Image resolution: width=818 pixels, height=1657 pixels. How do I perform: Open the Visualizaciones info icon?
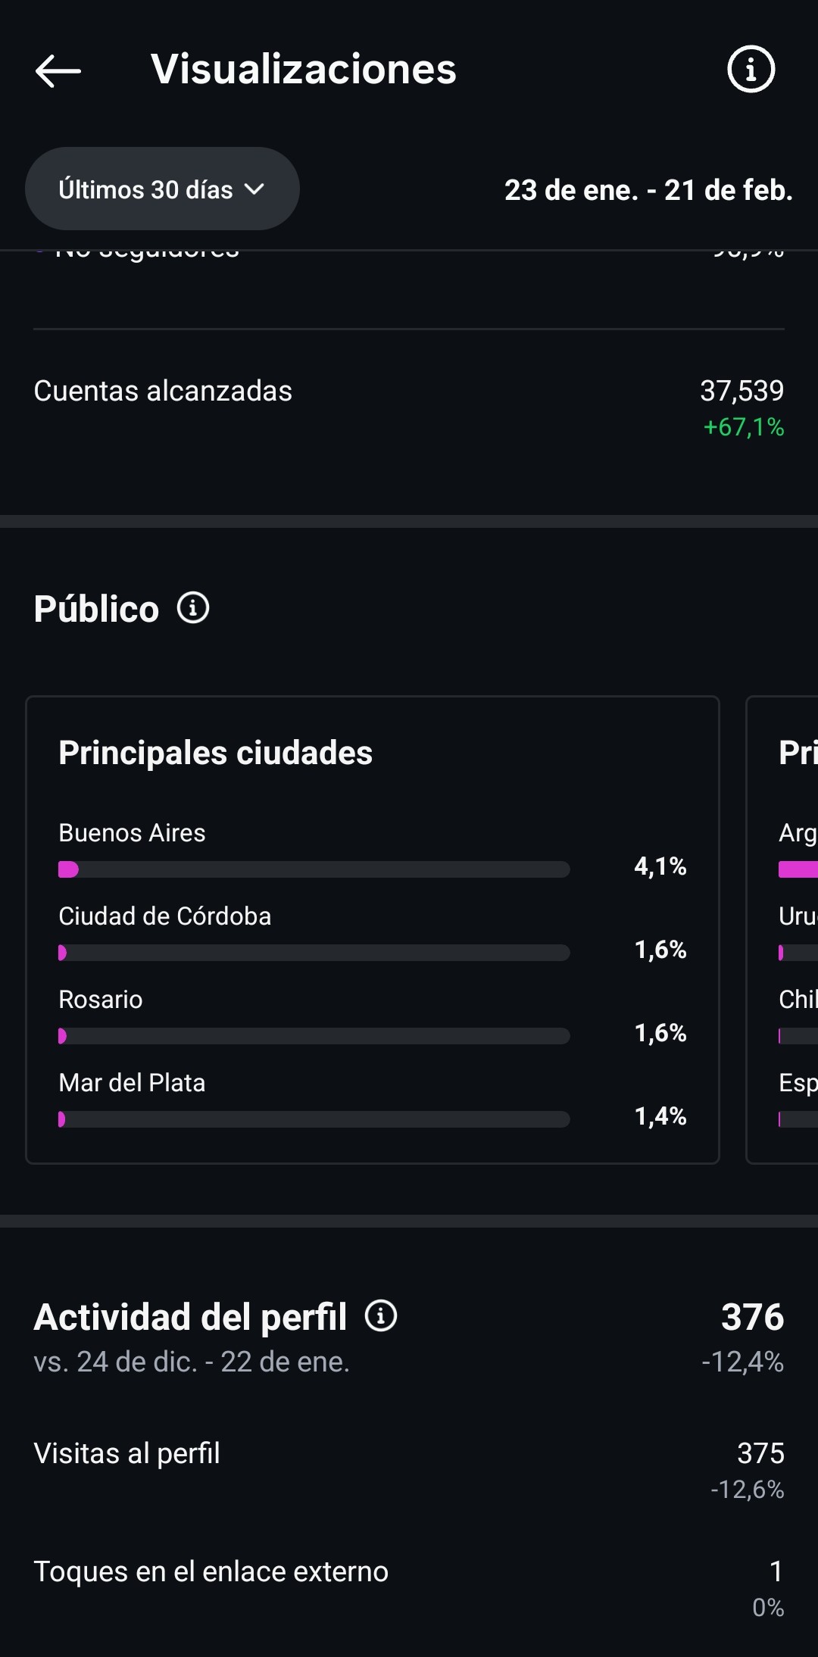[x=751, y=70]
